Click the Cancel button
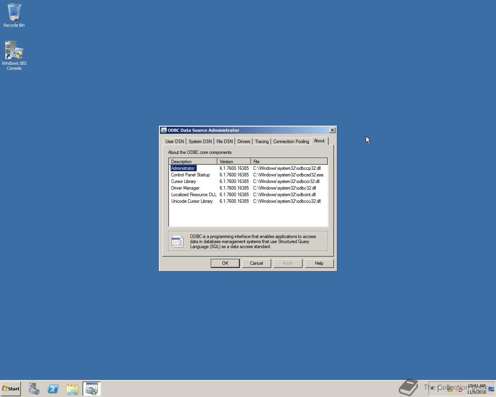496x397 pixels. click(257, 263)
